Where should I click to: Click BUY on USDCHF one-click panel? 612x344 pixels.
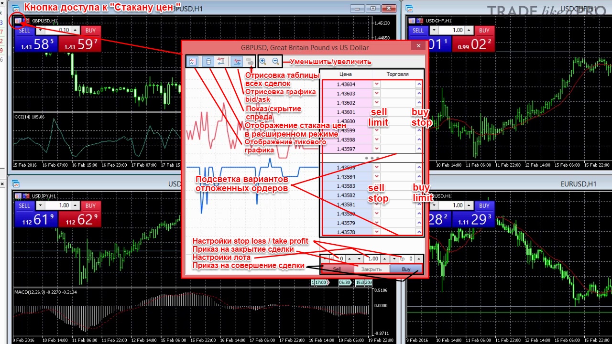484,31
